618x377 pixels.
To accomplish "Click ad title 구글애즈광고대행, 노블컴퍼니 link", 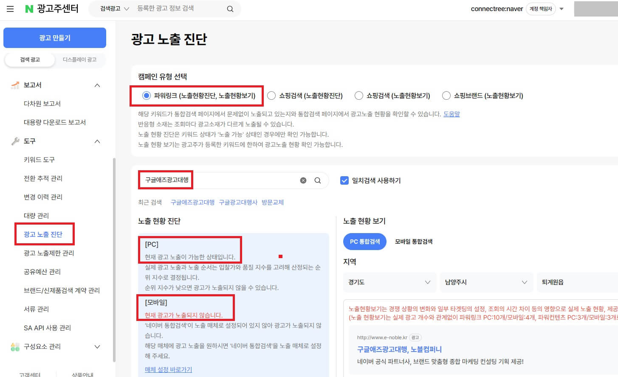I will [399, 349].
